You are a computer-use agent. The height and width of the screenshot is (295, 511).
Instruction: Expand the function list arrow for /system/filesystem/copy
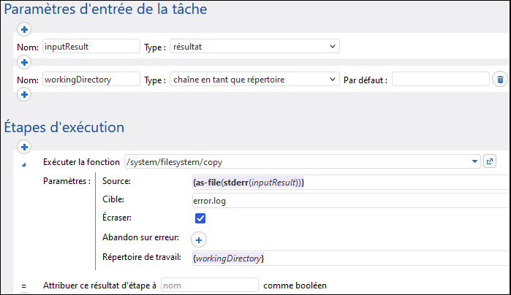[475, 161]
